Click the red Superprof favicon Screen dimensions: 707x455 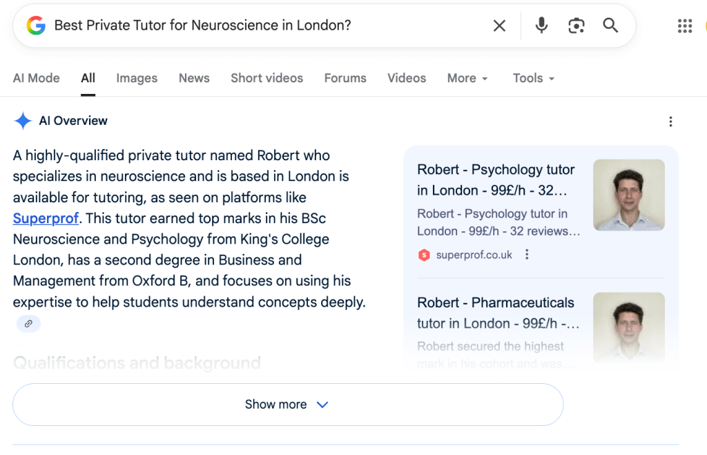[425, 255]
